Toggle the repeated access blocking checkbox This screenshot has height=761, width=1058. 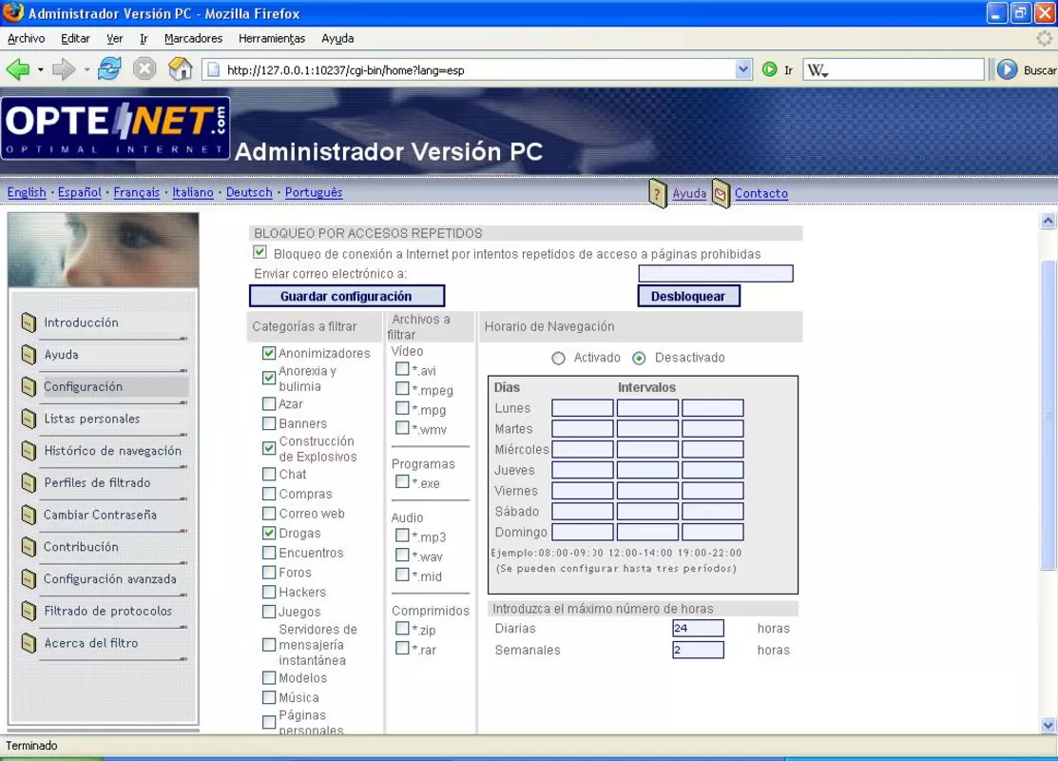[260, 252]
